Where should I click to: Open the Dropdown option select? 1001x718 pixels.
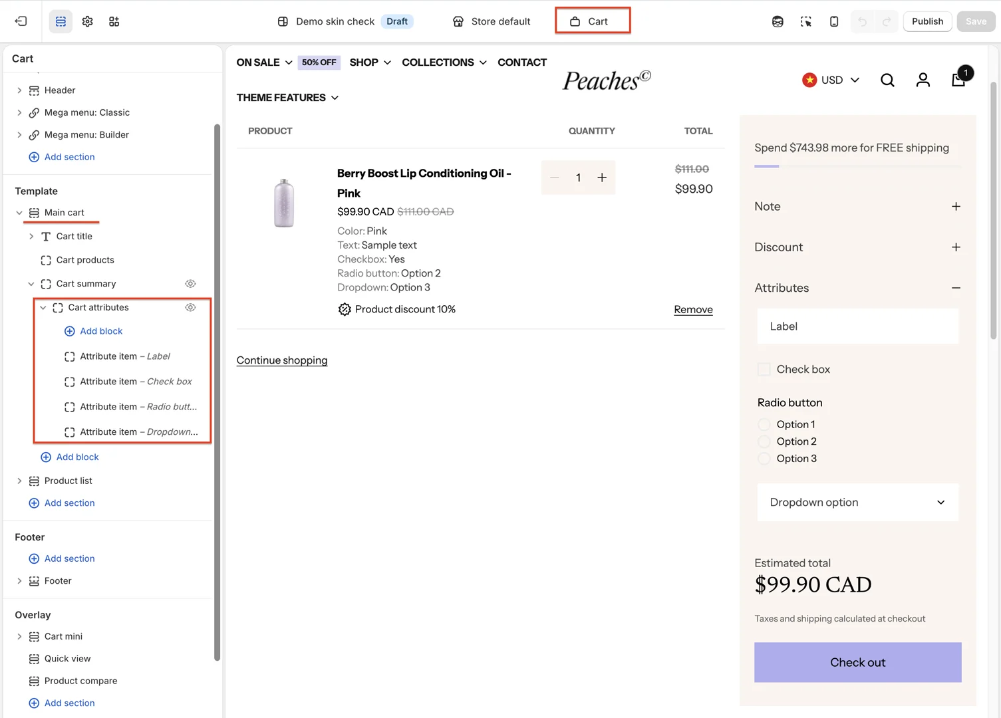(857, 503)
